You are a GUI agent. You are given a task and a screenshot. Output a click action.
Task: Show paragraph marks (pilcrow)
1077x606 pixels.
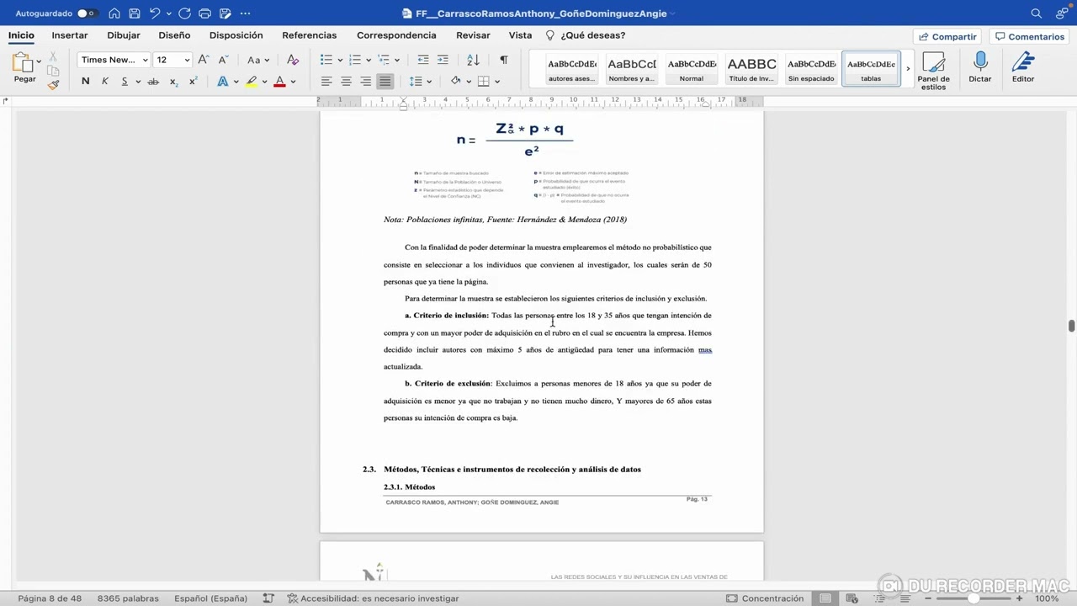(x=503, y=60)
